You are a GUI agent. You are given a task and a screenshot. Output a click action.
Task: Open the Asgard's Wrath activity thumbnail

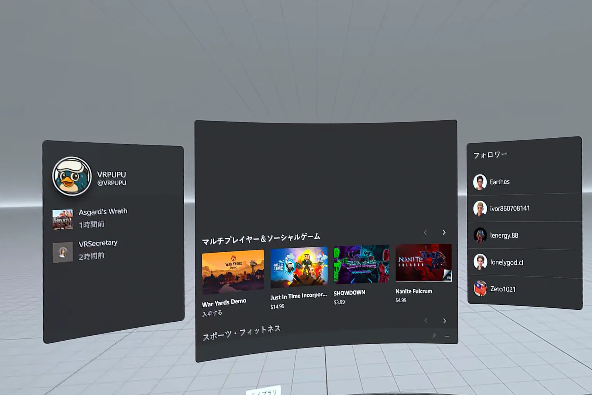62,219
